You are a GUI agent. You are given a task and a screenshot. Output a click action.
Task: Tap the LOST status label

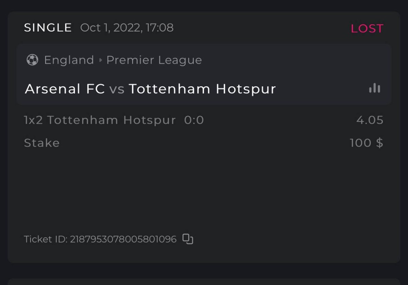367,29
